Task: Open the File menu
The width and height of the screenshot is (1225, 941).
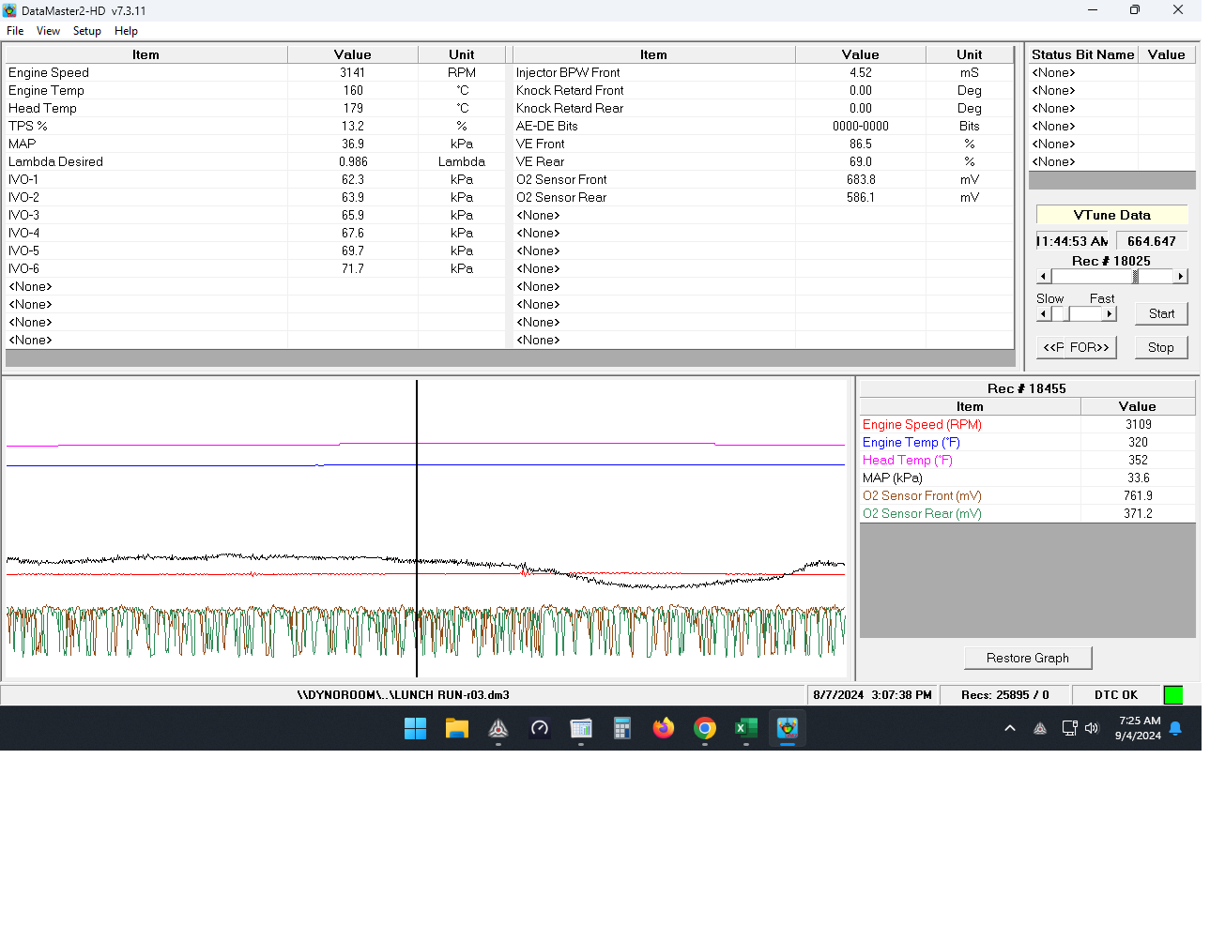Action: click(15, 31)
